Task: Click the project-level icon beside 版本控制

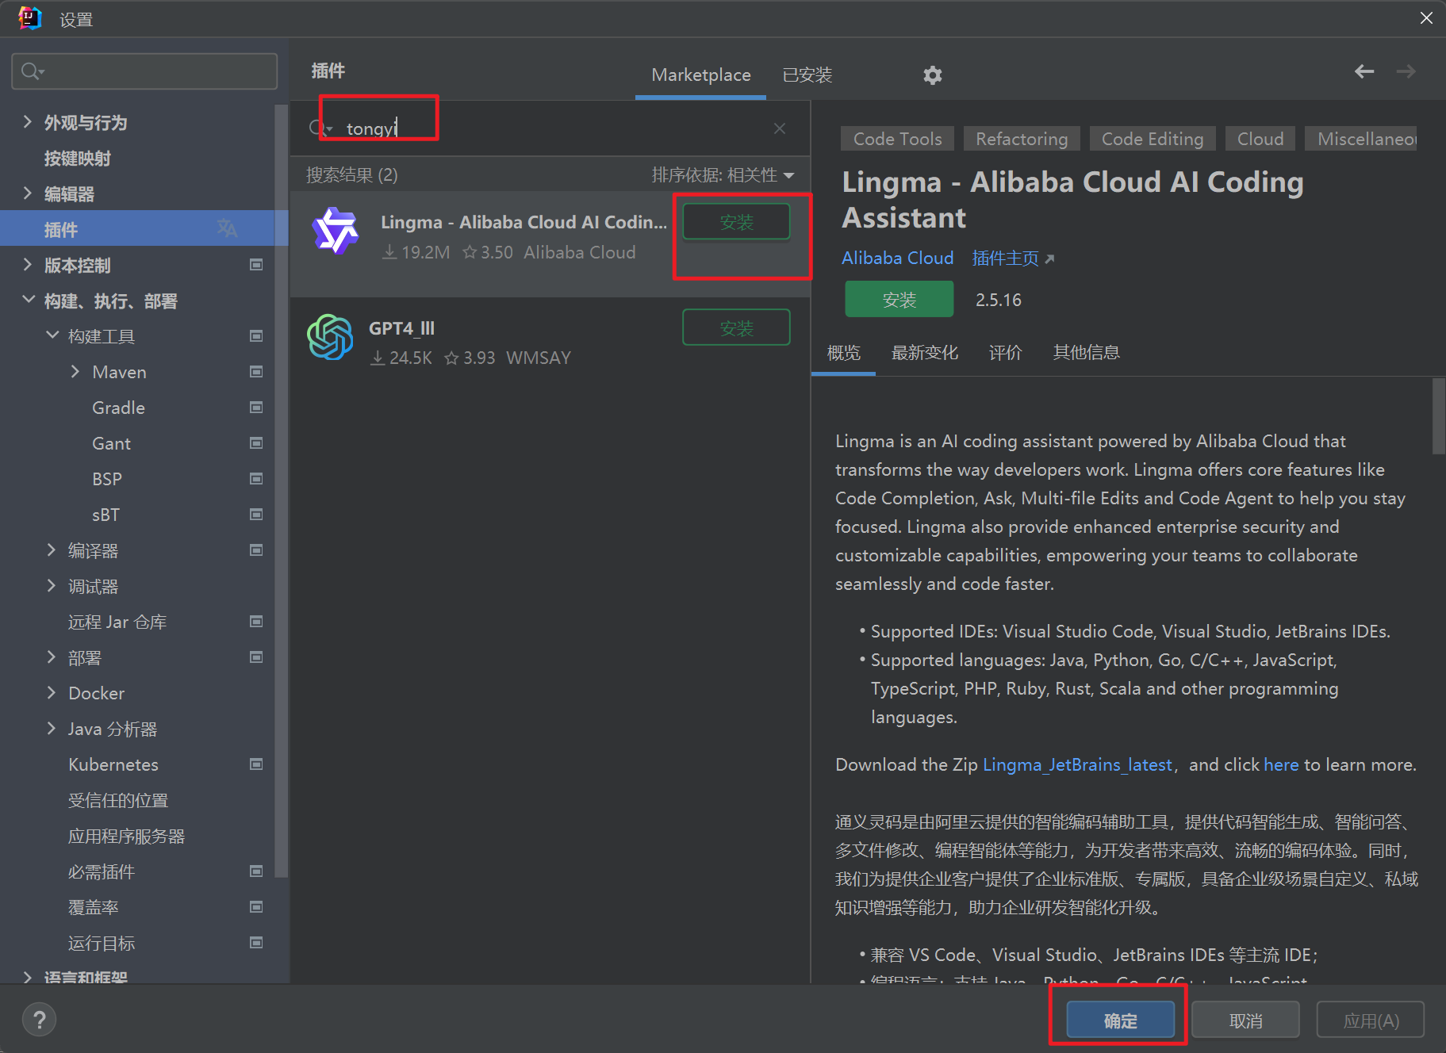Action: pyautogui.click(x=256, y=265)
